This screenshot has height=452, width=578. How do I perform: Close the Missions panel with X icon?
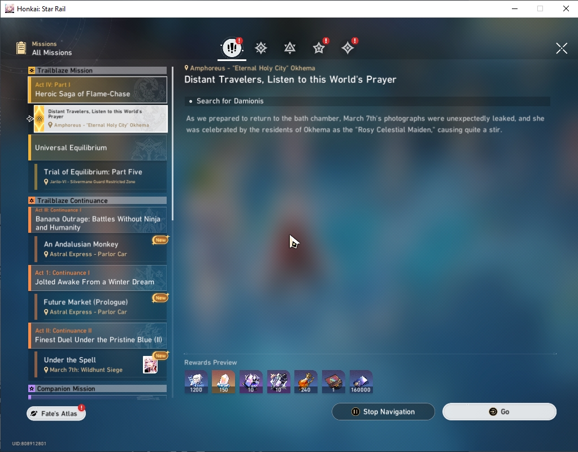pos(562,48)
